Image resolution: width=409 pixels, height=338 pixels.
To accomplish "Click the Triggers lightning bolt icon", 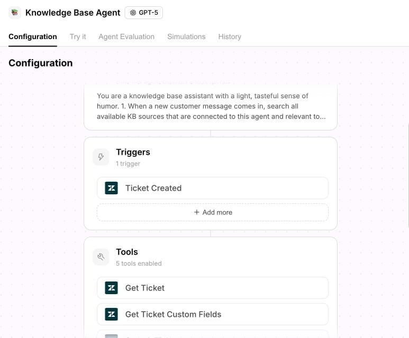I will (x=101, y=157).
